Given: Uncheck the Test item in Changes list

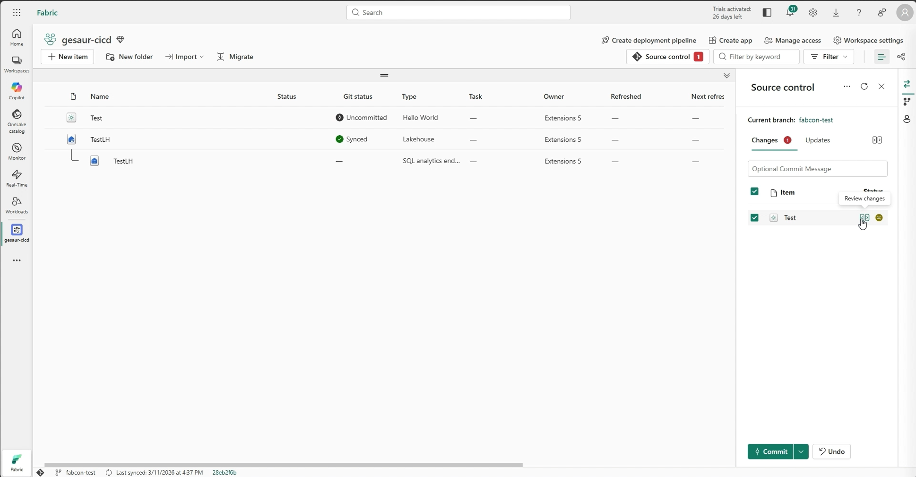Looking at the screenshot, I should [x=754, y=217].
